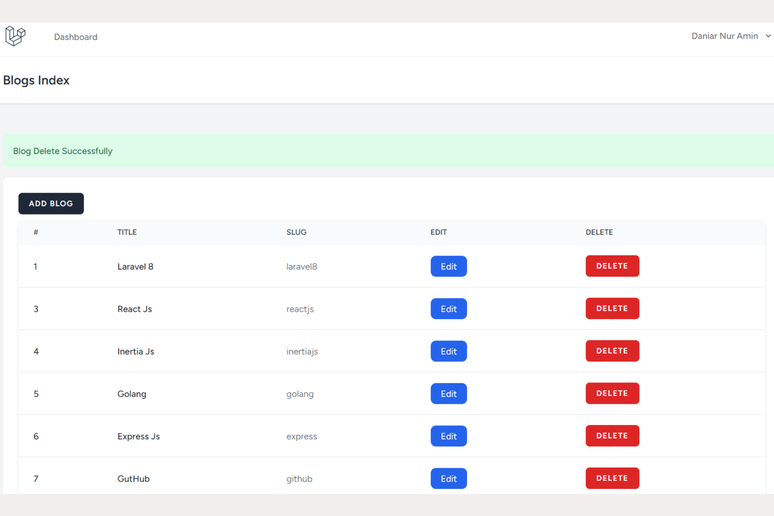
Task: Edit the React Js blog entry
Action: click(x=448, y=309)
